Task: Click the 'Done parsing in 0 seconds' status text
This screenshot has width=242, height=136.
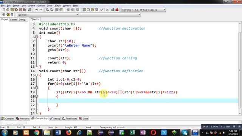Action: 112,127
